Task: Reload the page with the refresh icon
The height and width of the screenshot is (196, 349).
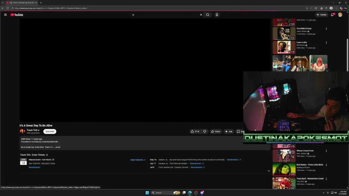Action: point(8,8)
